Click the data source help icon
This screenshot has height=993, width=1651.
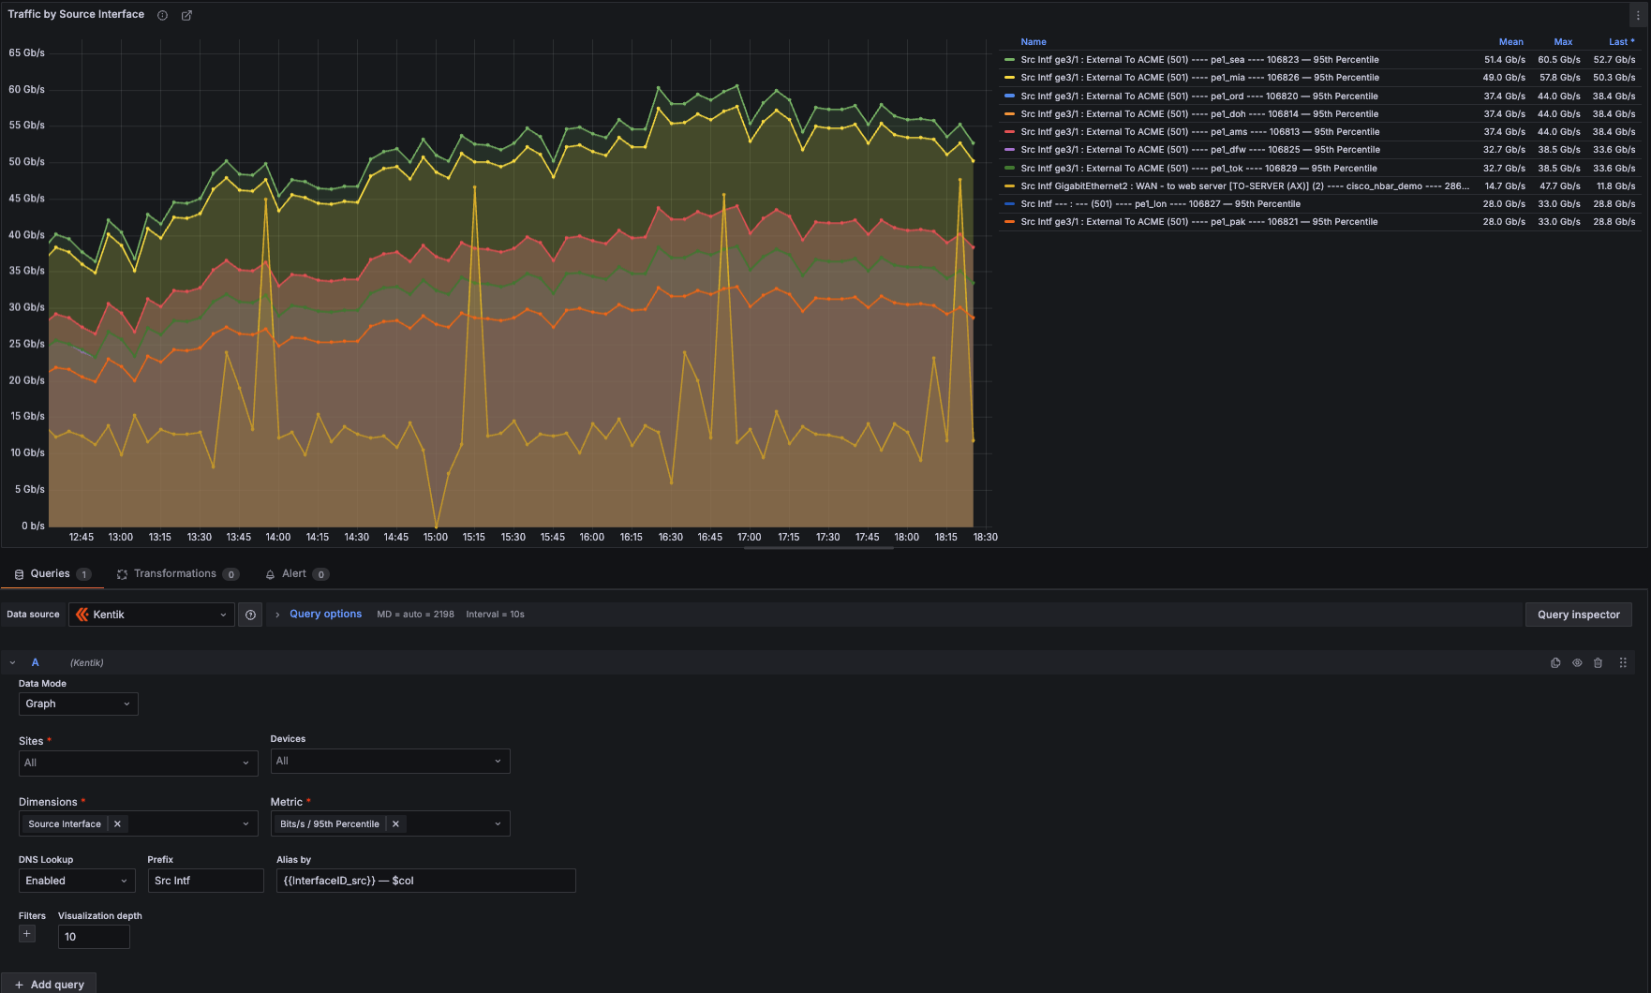[x=250, y=615]
